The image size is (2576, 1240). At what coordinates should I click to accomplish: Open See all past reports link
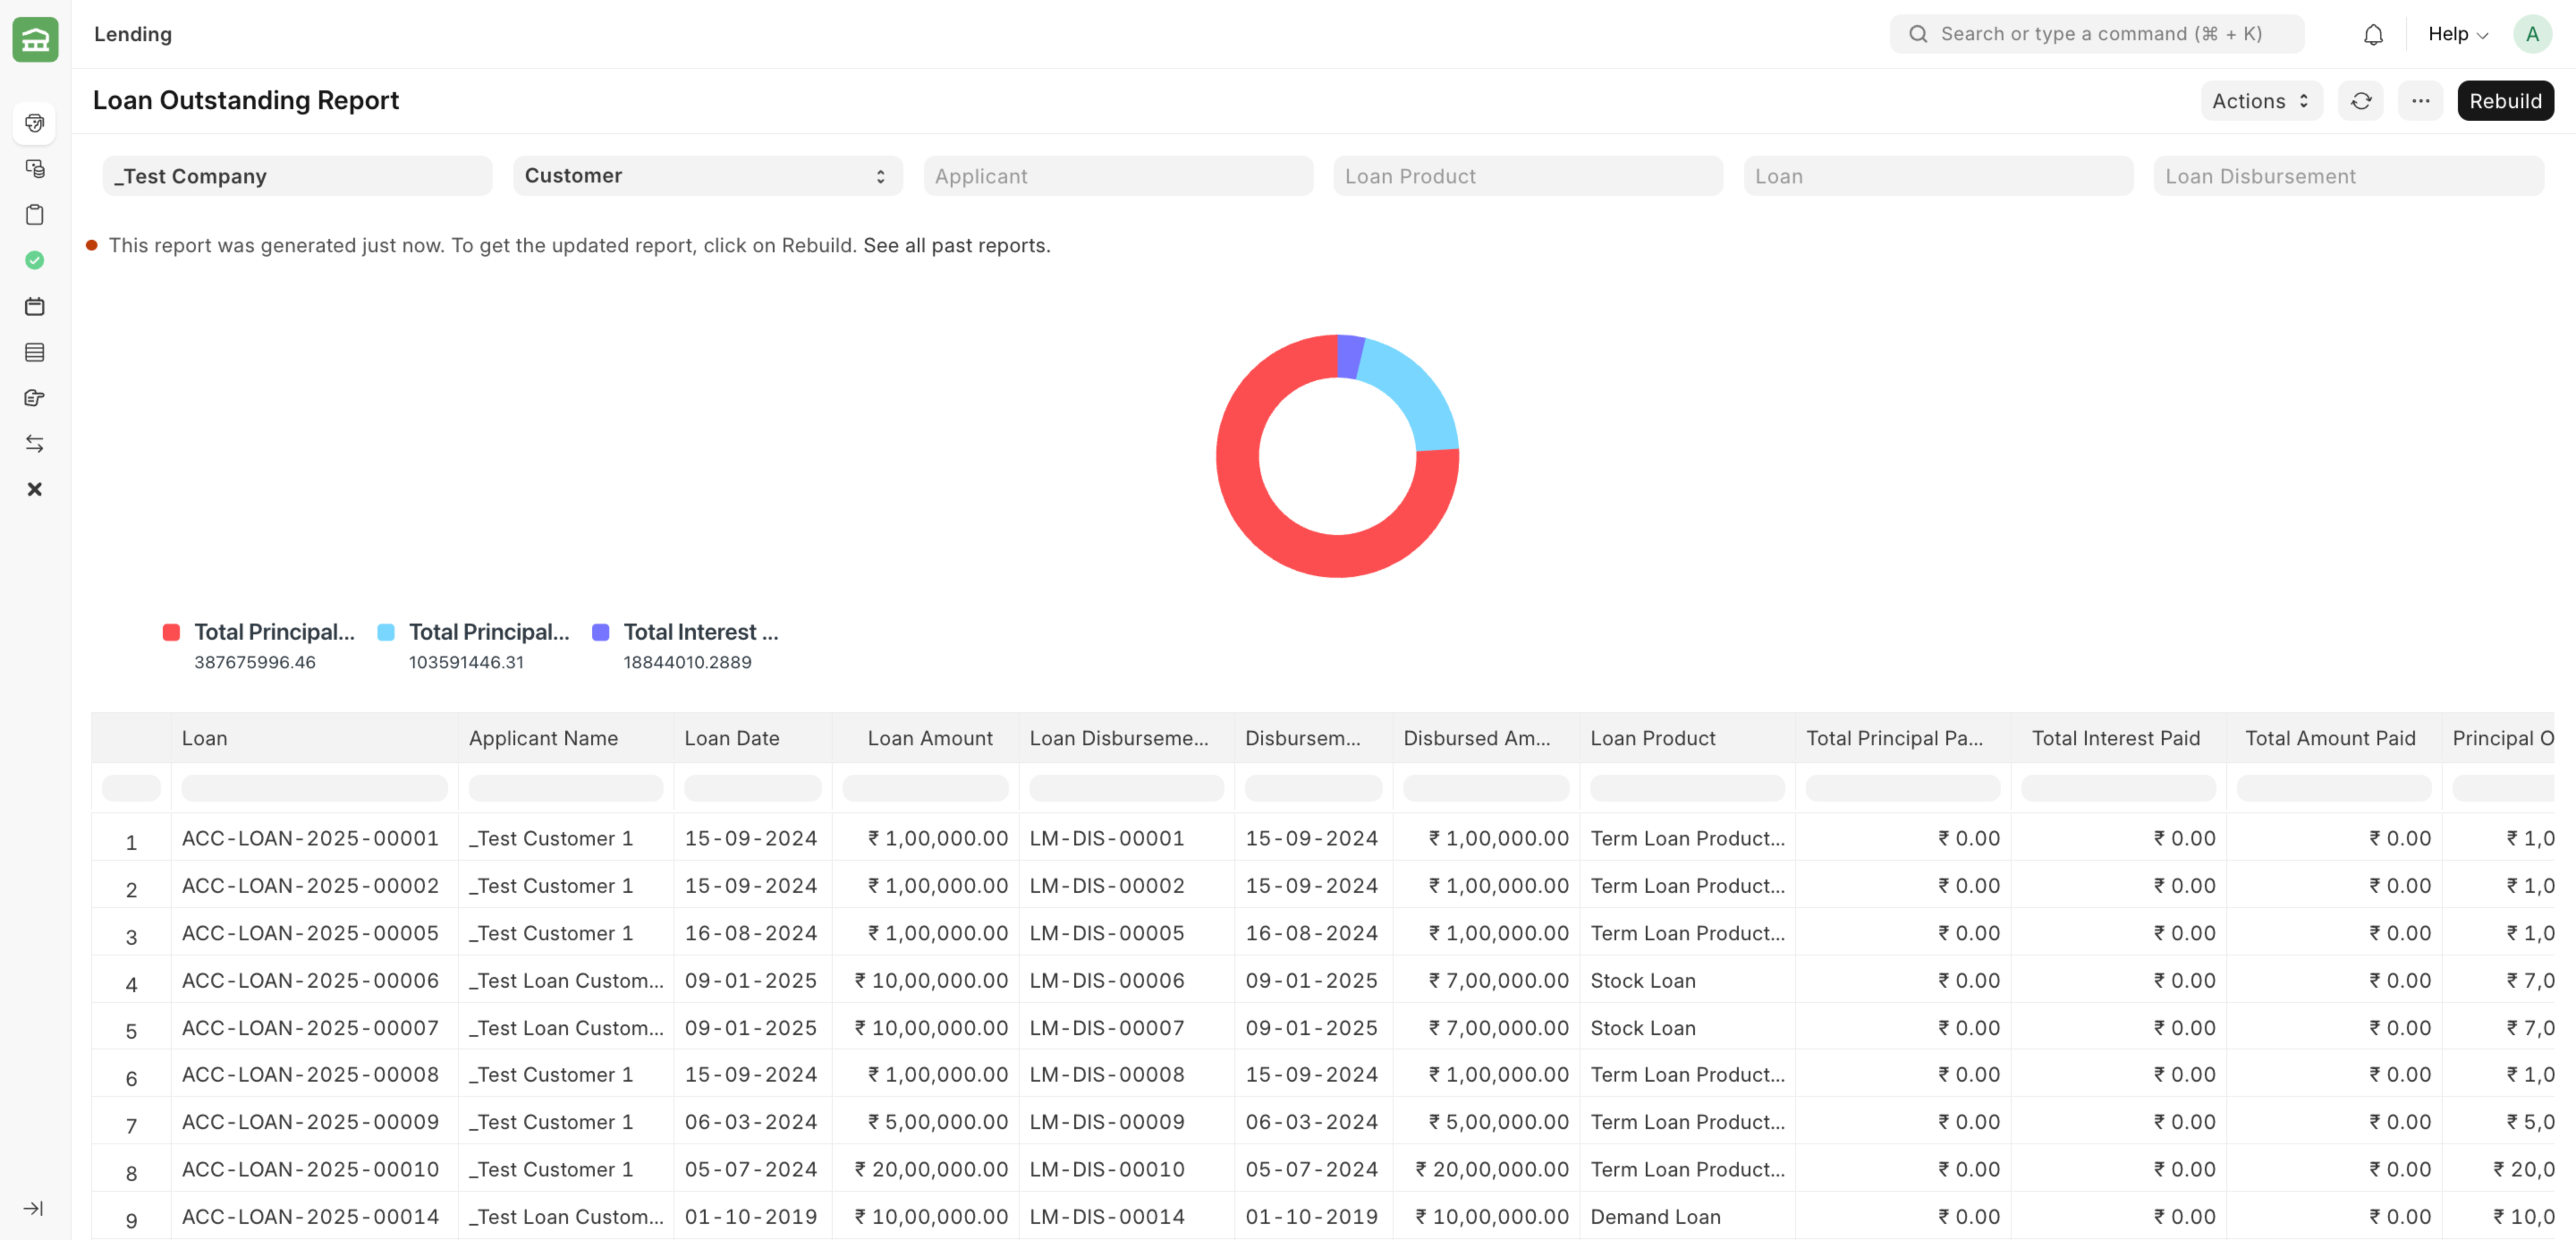(957, 245)
